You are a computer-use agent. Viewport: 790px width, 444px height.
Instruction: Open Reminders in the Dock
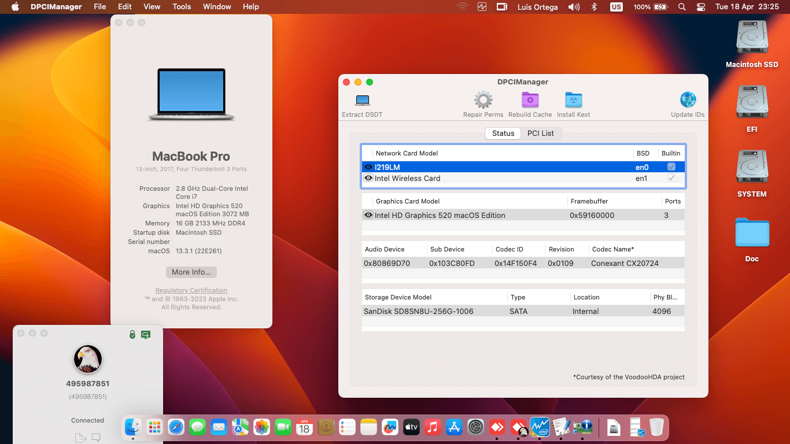(347, 427)
